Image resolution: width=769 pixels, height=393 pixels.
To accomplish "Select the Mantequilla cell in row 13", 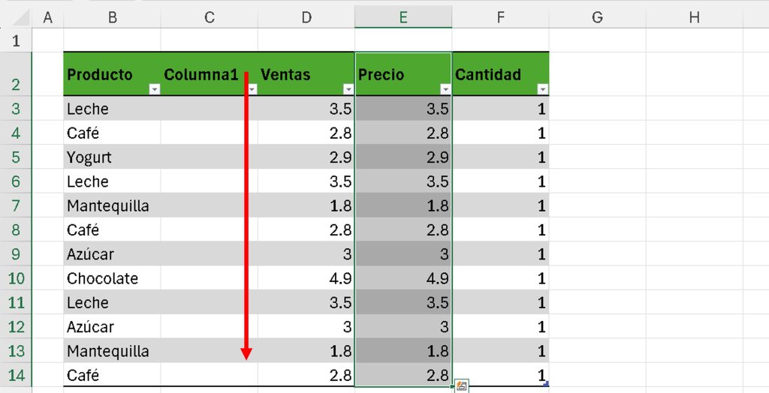I will pyautogui.click(x=108, y=351).
